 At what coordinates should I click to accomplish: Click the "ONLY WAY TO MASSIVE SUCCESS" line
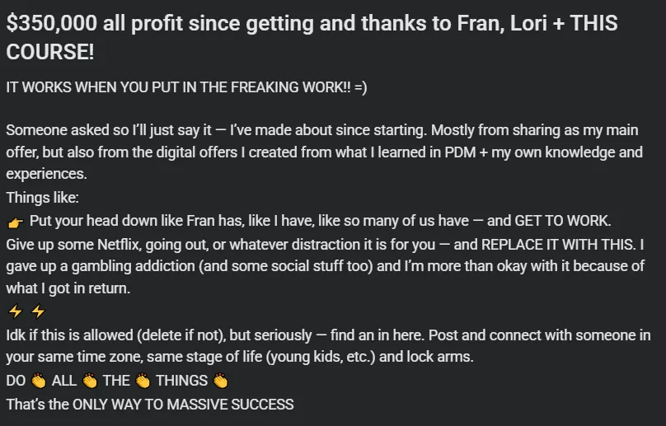tap(182, 405)
